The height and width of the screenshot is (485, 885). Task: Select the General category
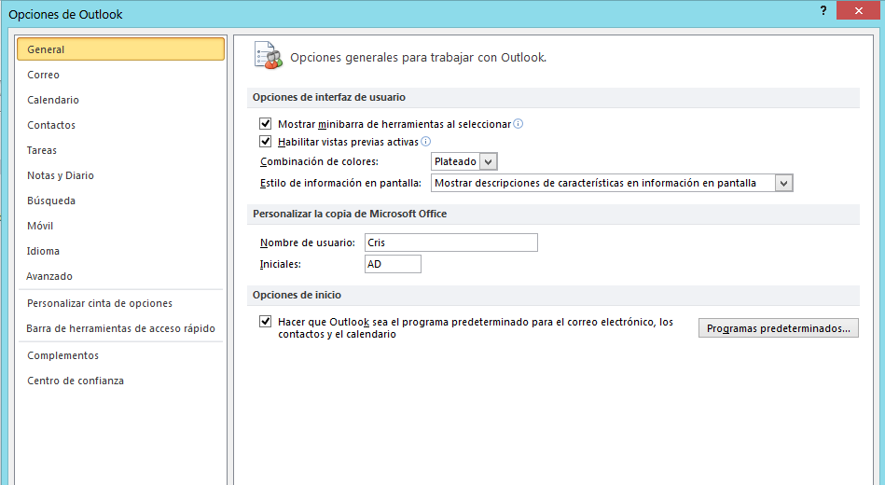coord(121,49)
